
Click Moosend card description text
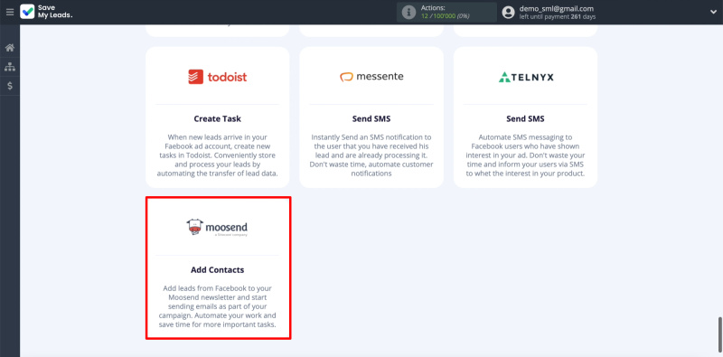[218, 306]
